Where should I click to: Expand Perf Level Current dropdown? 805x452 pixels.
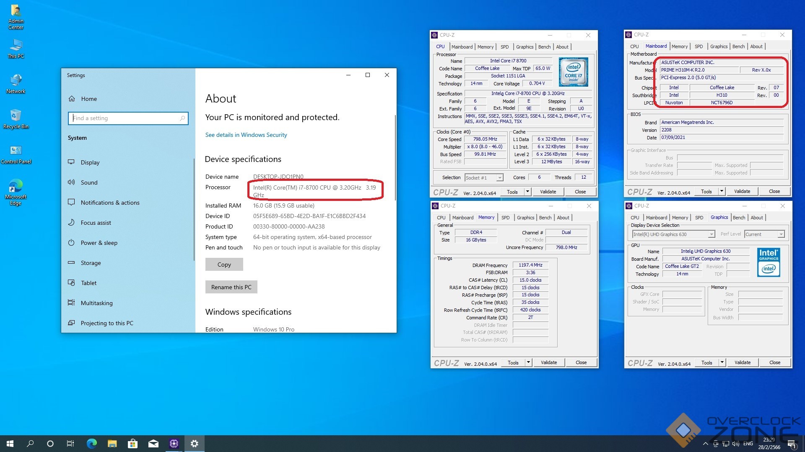[x=781, y=234]
